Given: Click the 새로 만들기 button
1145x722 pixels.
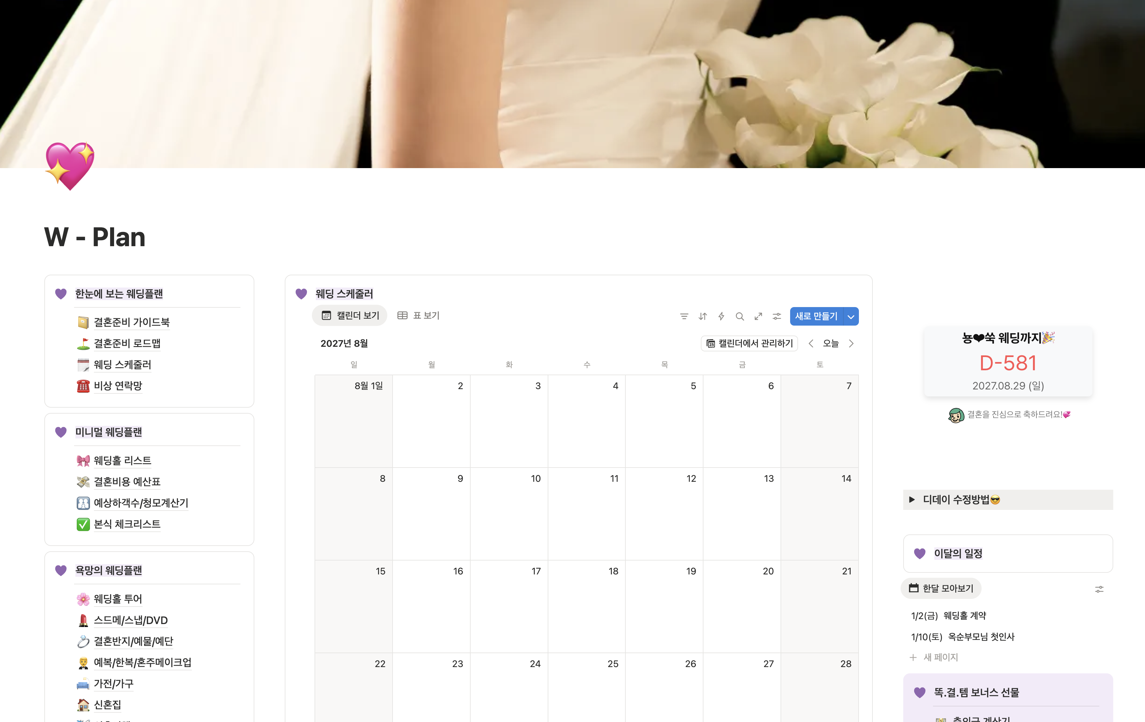Looking at the screenshot, I should (x=816, y=316).
